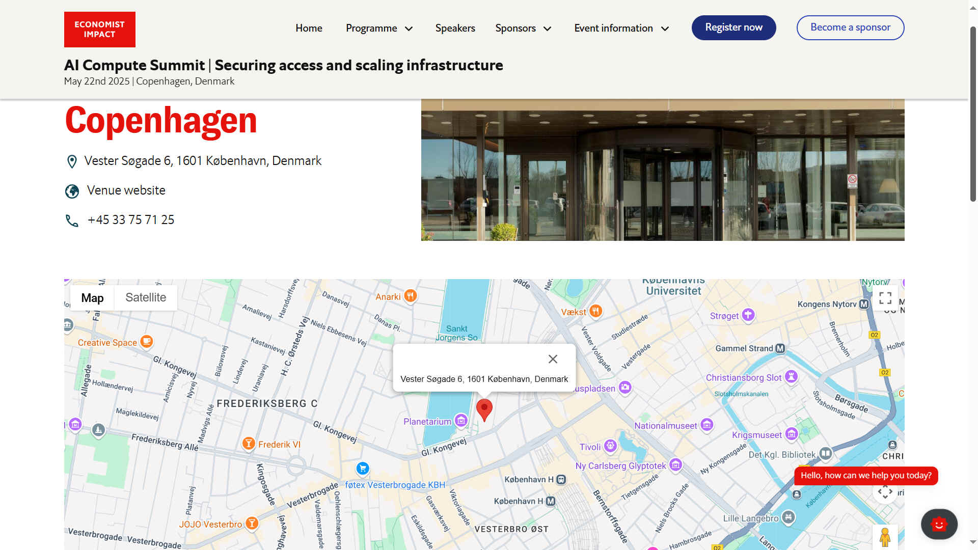This screenshot has height=550, width=978.
Task: Click Become a sponsor button
Action: pos(850,28)
